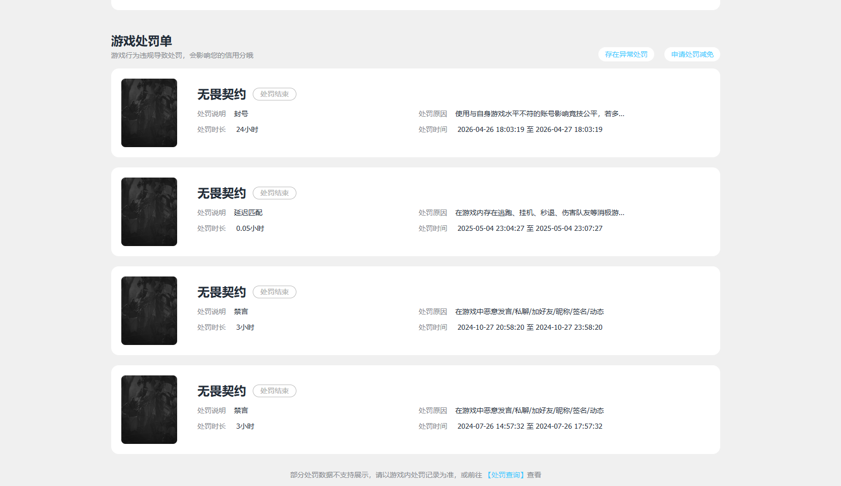Click reason text on the 2024-07-26 card
Screen dimensions: 841x486
[x=529, y=410]
